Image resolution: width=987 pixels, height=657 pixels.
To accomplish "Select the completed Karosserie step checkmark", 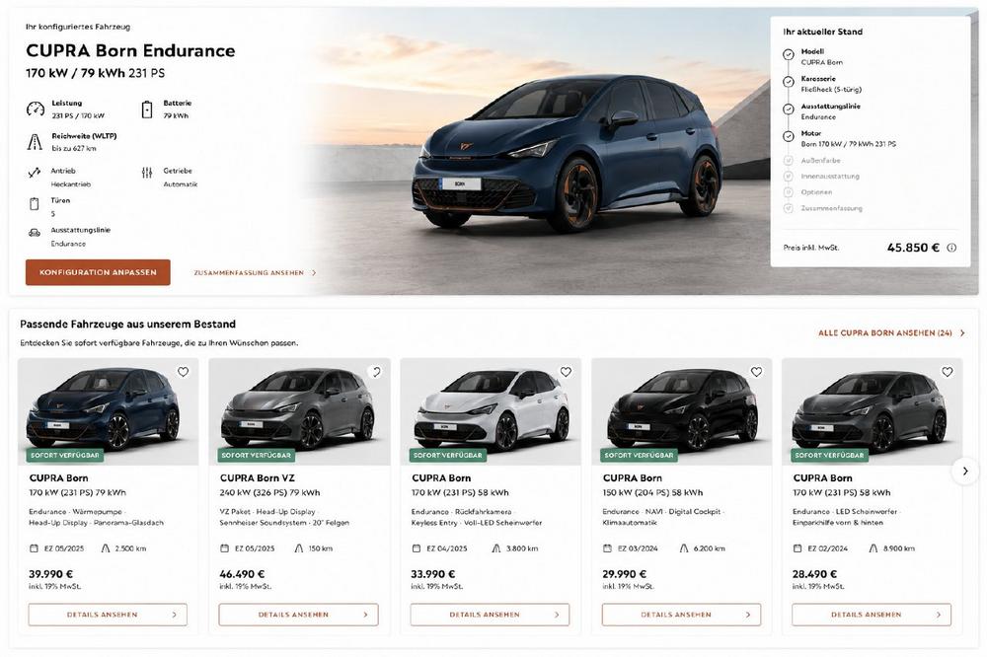I will pyautogui.click(x=788, y=82).
